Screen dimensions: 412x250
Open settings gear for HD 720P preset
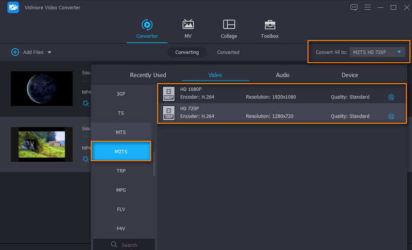point(391,117)
